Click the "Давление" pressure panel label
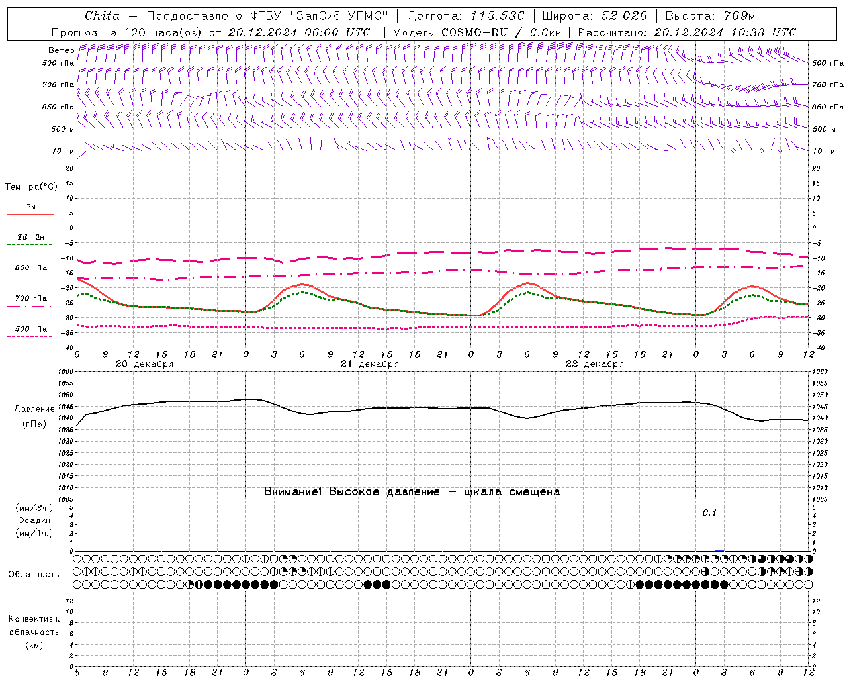This screenshot has height=678, width=847. tap(34, 409)
